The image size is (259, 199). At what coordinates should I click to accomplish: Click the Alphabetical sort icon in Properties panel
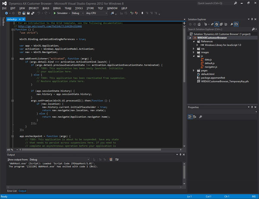(195, 117)
